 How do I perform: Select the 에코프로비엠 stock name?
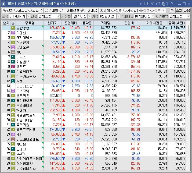coord(26,130)
